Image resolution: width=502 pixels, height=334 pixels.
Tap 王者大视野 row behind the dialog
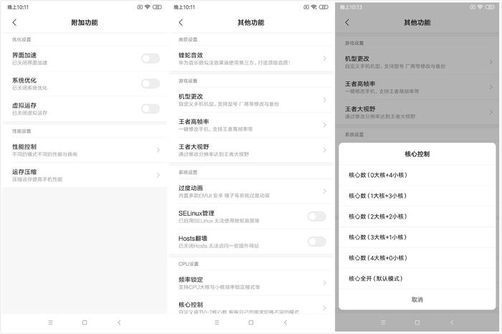tap(417, 113)
